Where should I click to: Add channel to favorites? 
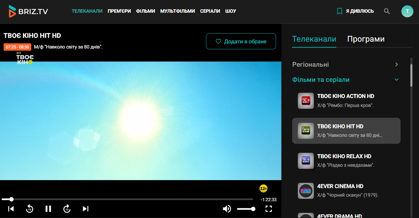coord(241,41)
